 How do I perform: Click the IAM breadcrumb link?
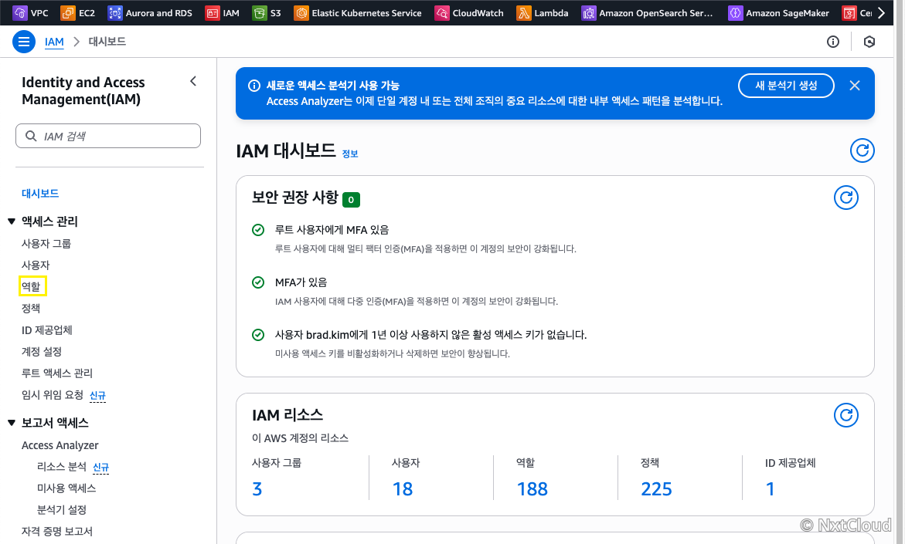pos(54,42)
